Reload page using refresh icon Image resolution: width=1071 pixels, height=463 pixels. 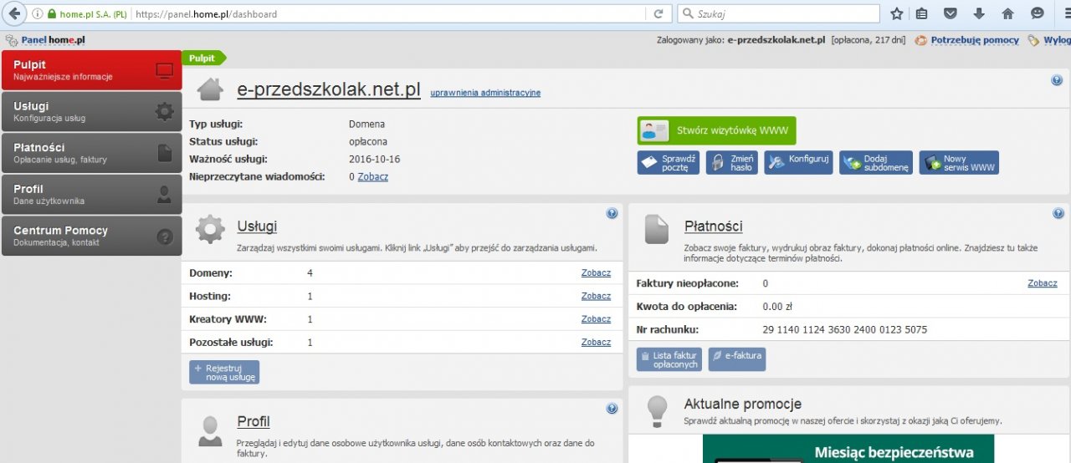pyautogui.click(x=658, y=14)
